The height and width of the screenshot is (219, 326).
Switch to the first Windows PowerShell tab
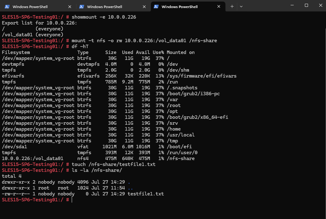point(38,7)
